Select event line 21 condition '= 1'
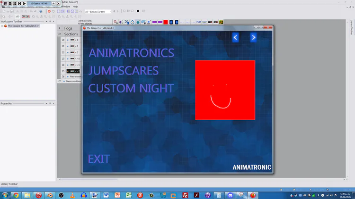 click(x=74, y=46)
